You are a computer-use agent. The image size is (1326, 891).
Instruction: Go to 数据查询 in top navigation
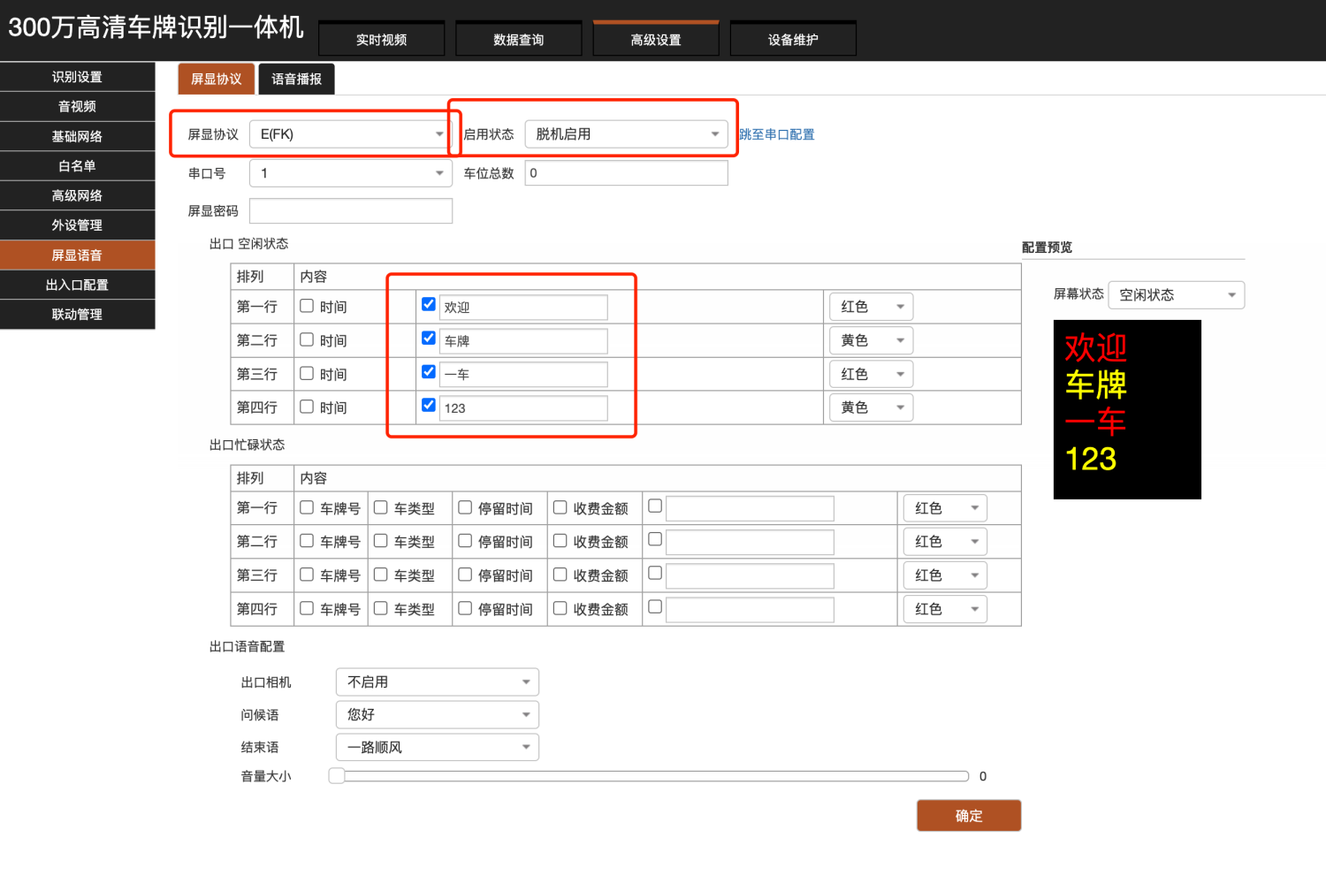(519, 40)
